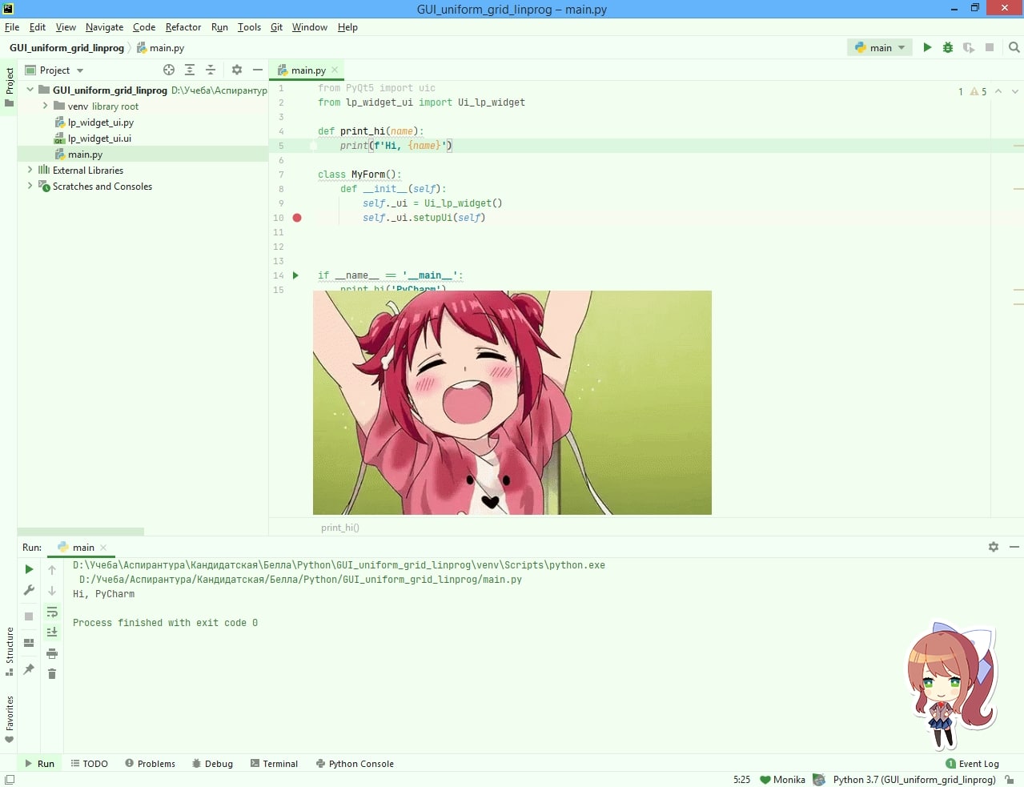The width and height of the screenshot is (1024, 787).
Task: Click the down arrow in Run panel
Action: [52, 591]
